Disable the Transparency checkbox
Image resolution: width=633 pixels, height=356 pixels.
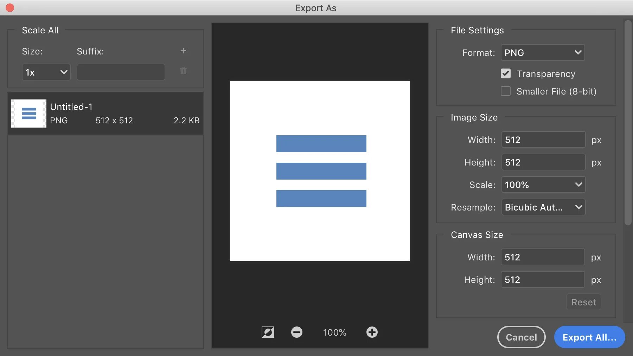click(x=506, y=73)
